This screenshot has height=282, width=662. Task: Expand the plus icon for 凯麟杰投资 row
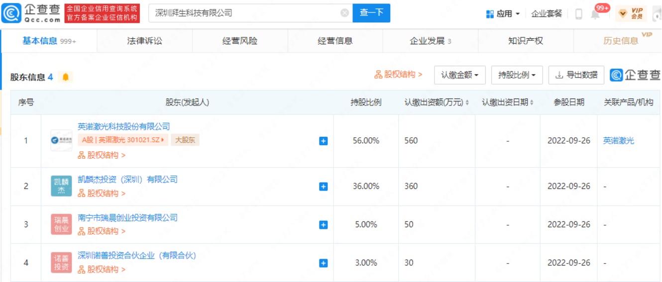(323, 187)
